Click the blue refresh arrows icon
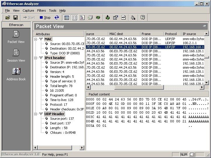 click(57, 18)
